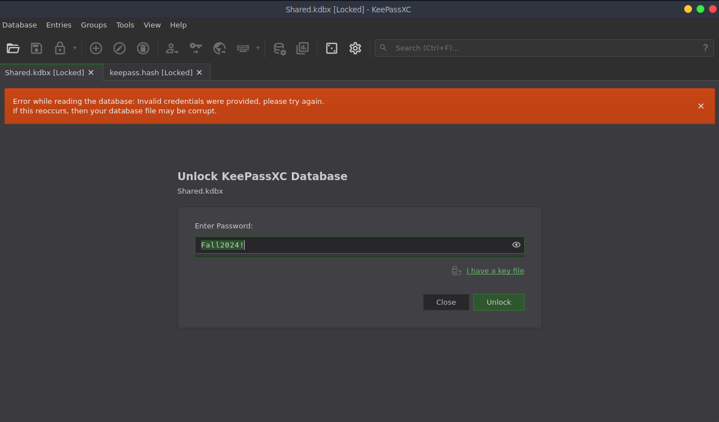Click the 'Shared.kdbx' filename under the heading

(200, 191)
